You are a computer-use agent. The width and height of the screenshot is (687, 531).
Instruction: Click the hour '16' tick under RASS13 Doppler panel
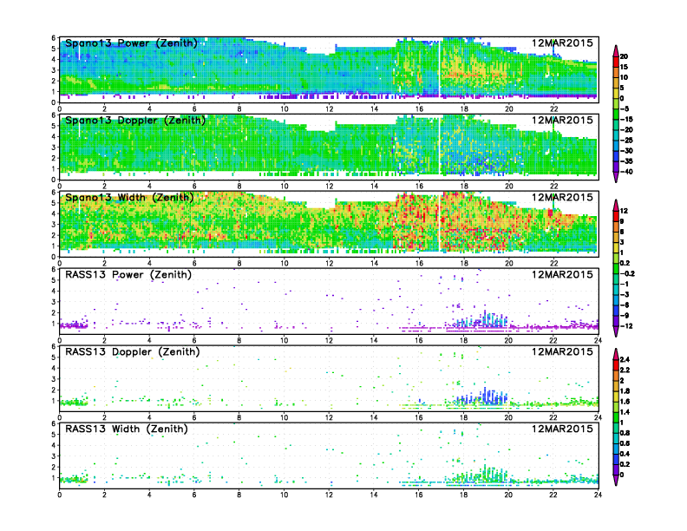point(419,417)
